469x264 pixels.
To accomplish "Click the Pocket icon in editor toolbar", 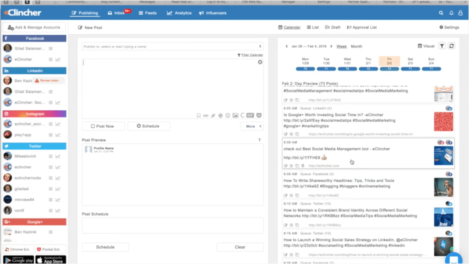I will pyautogui.click(x=259, y=115).
